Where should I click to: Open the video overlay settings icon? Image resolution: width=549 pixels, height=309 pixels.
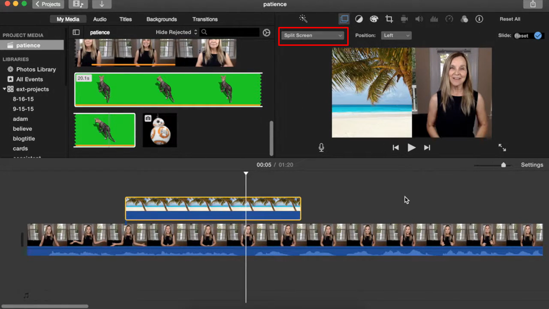click(344, 19)
